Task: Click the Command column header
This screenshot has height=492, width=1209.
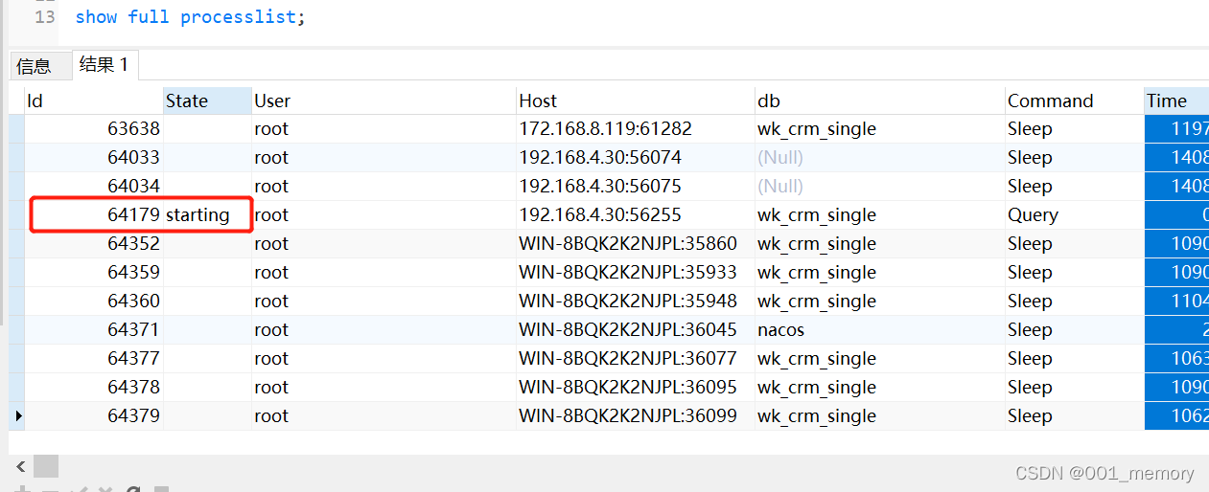Action: 1074,101
